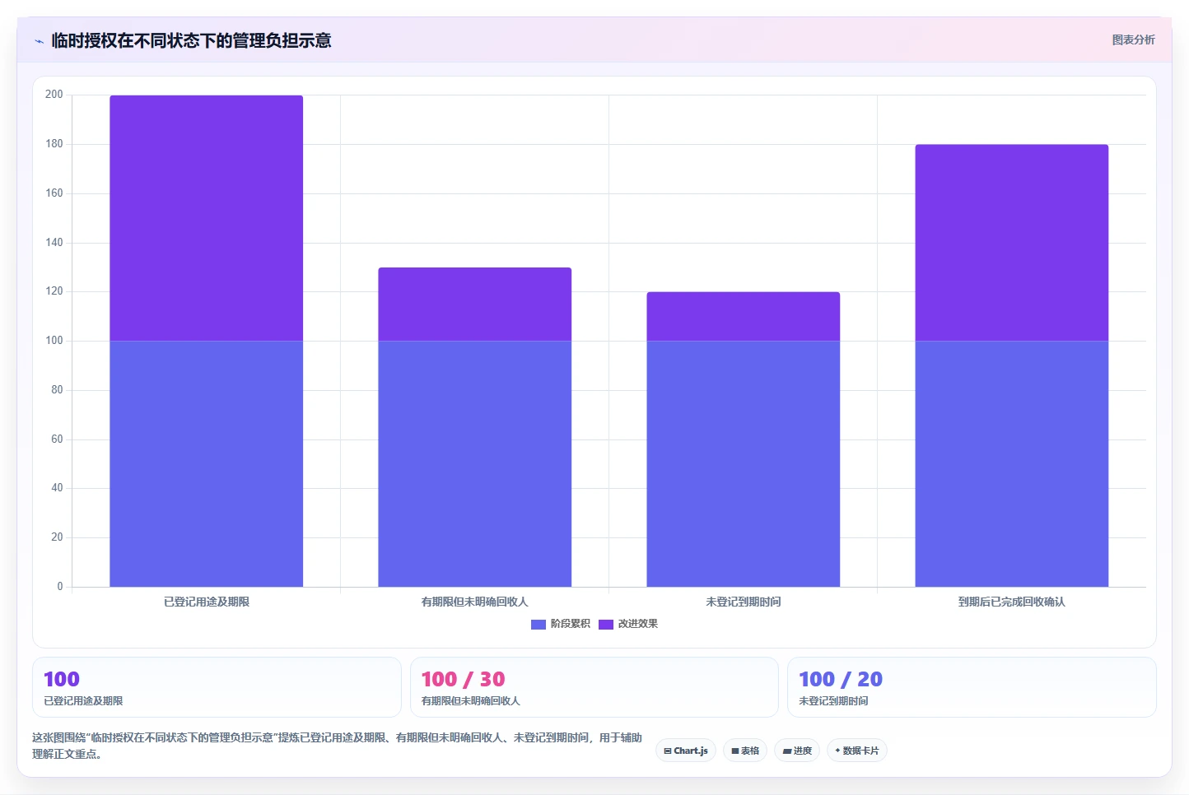Image resolution: width=1189 pixels, height=795 pixels.
Task: Click x-axis label 有期限但未明确回收人
Action: pos(475,602)
